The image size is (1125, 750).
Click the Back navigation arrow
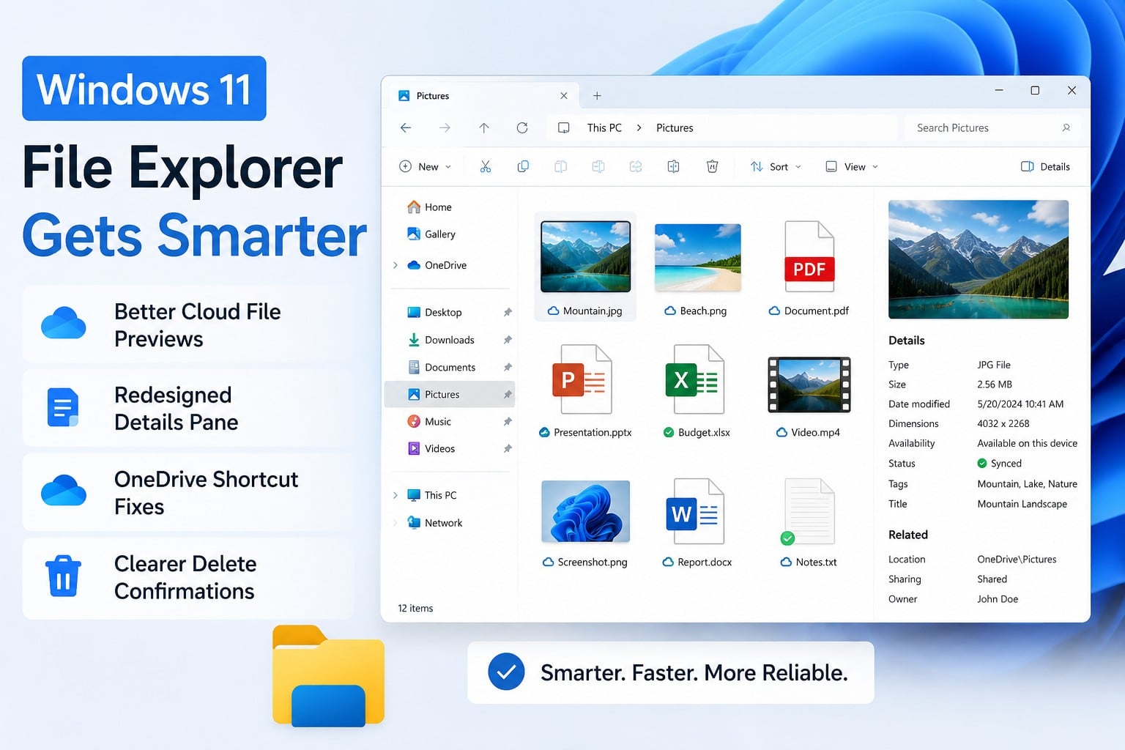406,127
